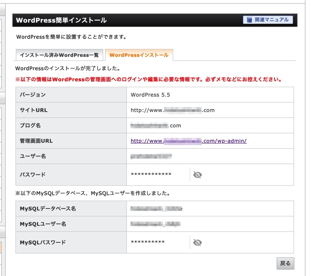The image size is (311, 276).
Task: Click the MySQLユーザー名 value
Action: [x=155, y=224]
